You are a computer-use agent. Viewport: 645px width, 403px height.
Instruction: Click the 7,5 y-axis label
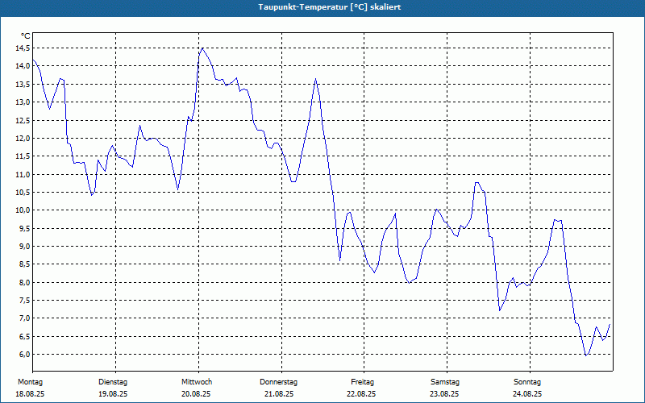pyautogui.click(x=25, y=300)
